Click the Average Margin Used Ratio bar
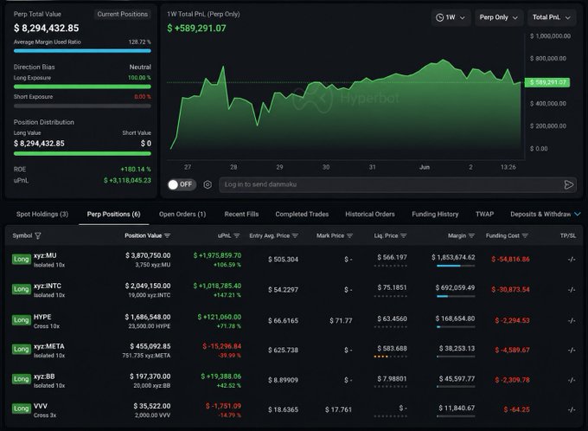 (82, 51)
